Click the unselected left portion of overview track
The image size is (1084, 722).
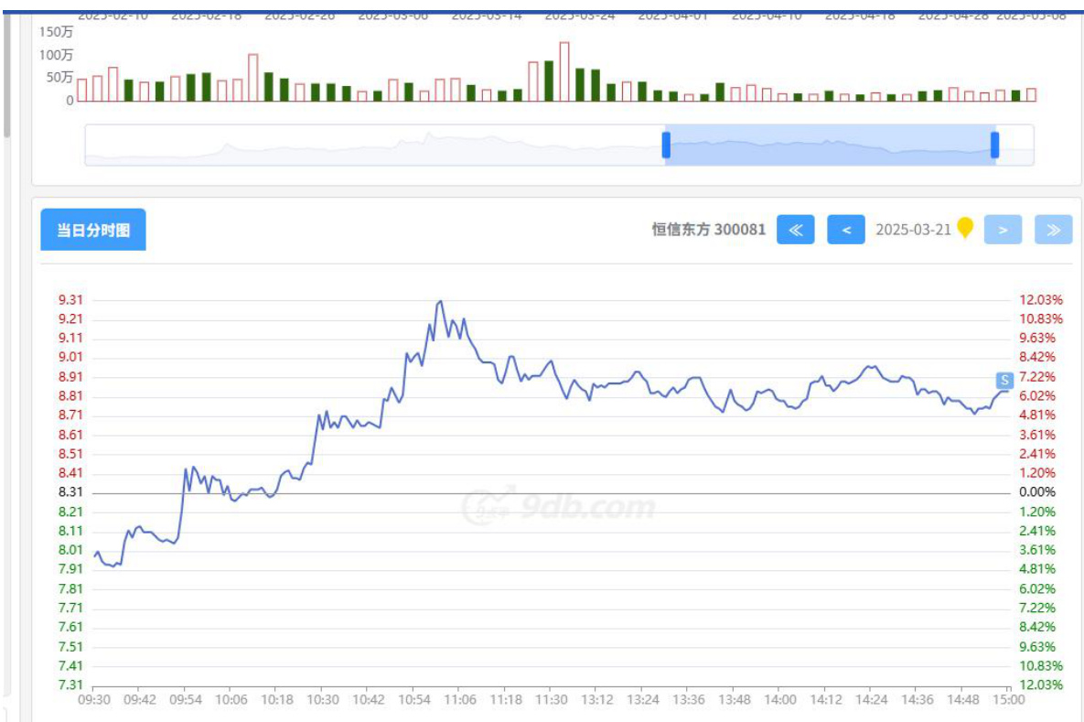tap(366, 145)
